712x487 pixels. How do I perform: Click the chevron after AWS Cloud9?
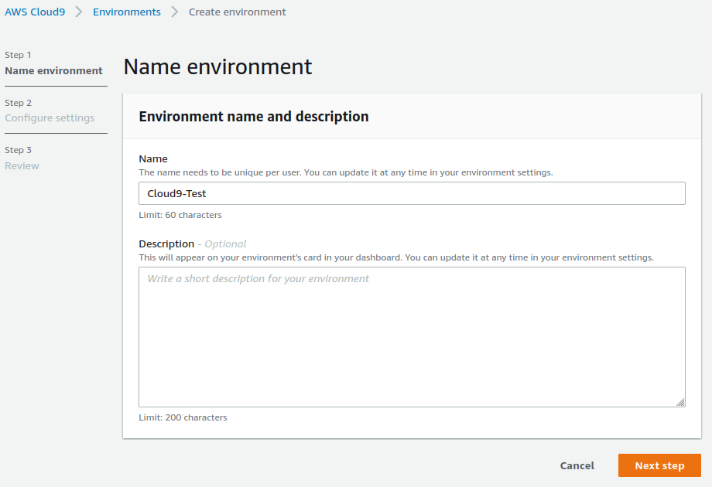click(79, 12)
